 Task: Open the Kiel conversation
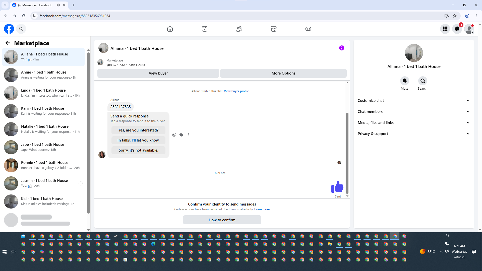tap(43, 201)
